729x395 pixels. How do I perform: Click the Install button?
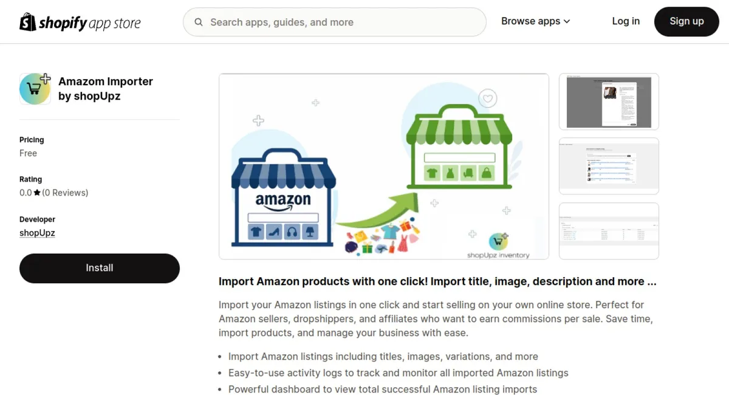point(100,268)
